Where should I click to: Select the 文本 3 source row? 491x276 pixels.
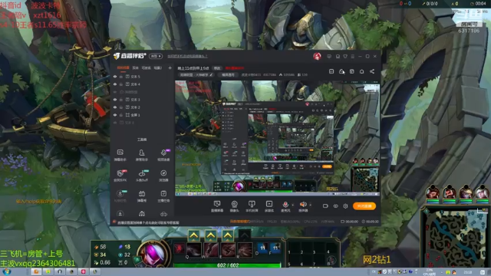click(x=142, y=100)
